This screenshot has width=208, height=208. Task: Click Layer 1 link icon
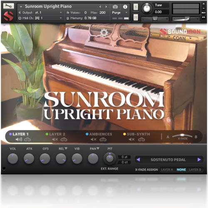[27, 139]
